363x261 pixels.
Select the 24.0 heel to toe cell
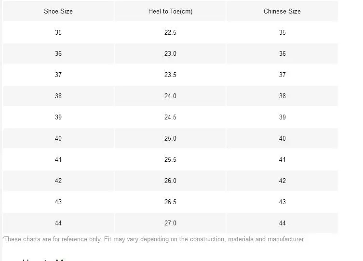[170, 96]
